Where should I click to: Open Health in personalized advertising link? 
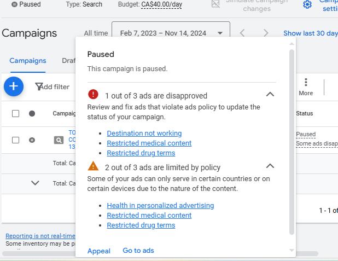[x=160, y=206]
